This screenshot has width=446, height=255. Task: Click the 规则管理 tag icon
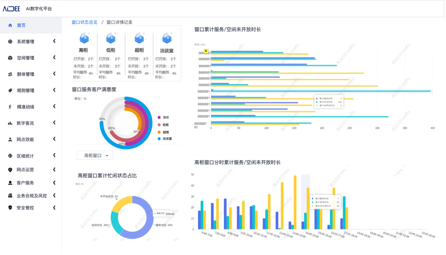[10, 90]
